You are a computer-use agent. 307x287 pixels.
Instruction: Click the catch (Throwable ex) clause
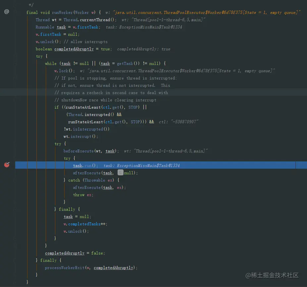click(x=91, y=180)
